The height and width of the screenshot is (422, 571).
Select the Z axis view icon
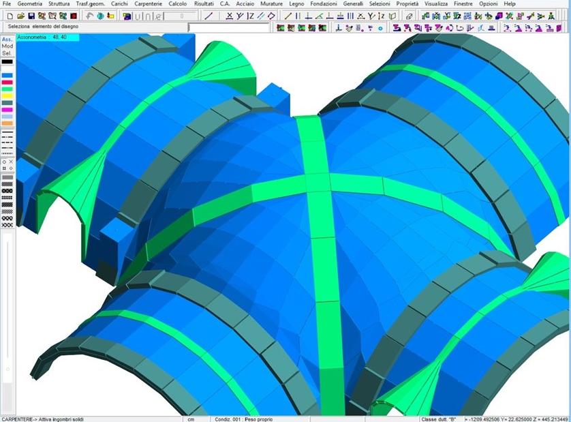coord(251,16)
